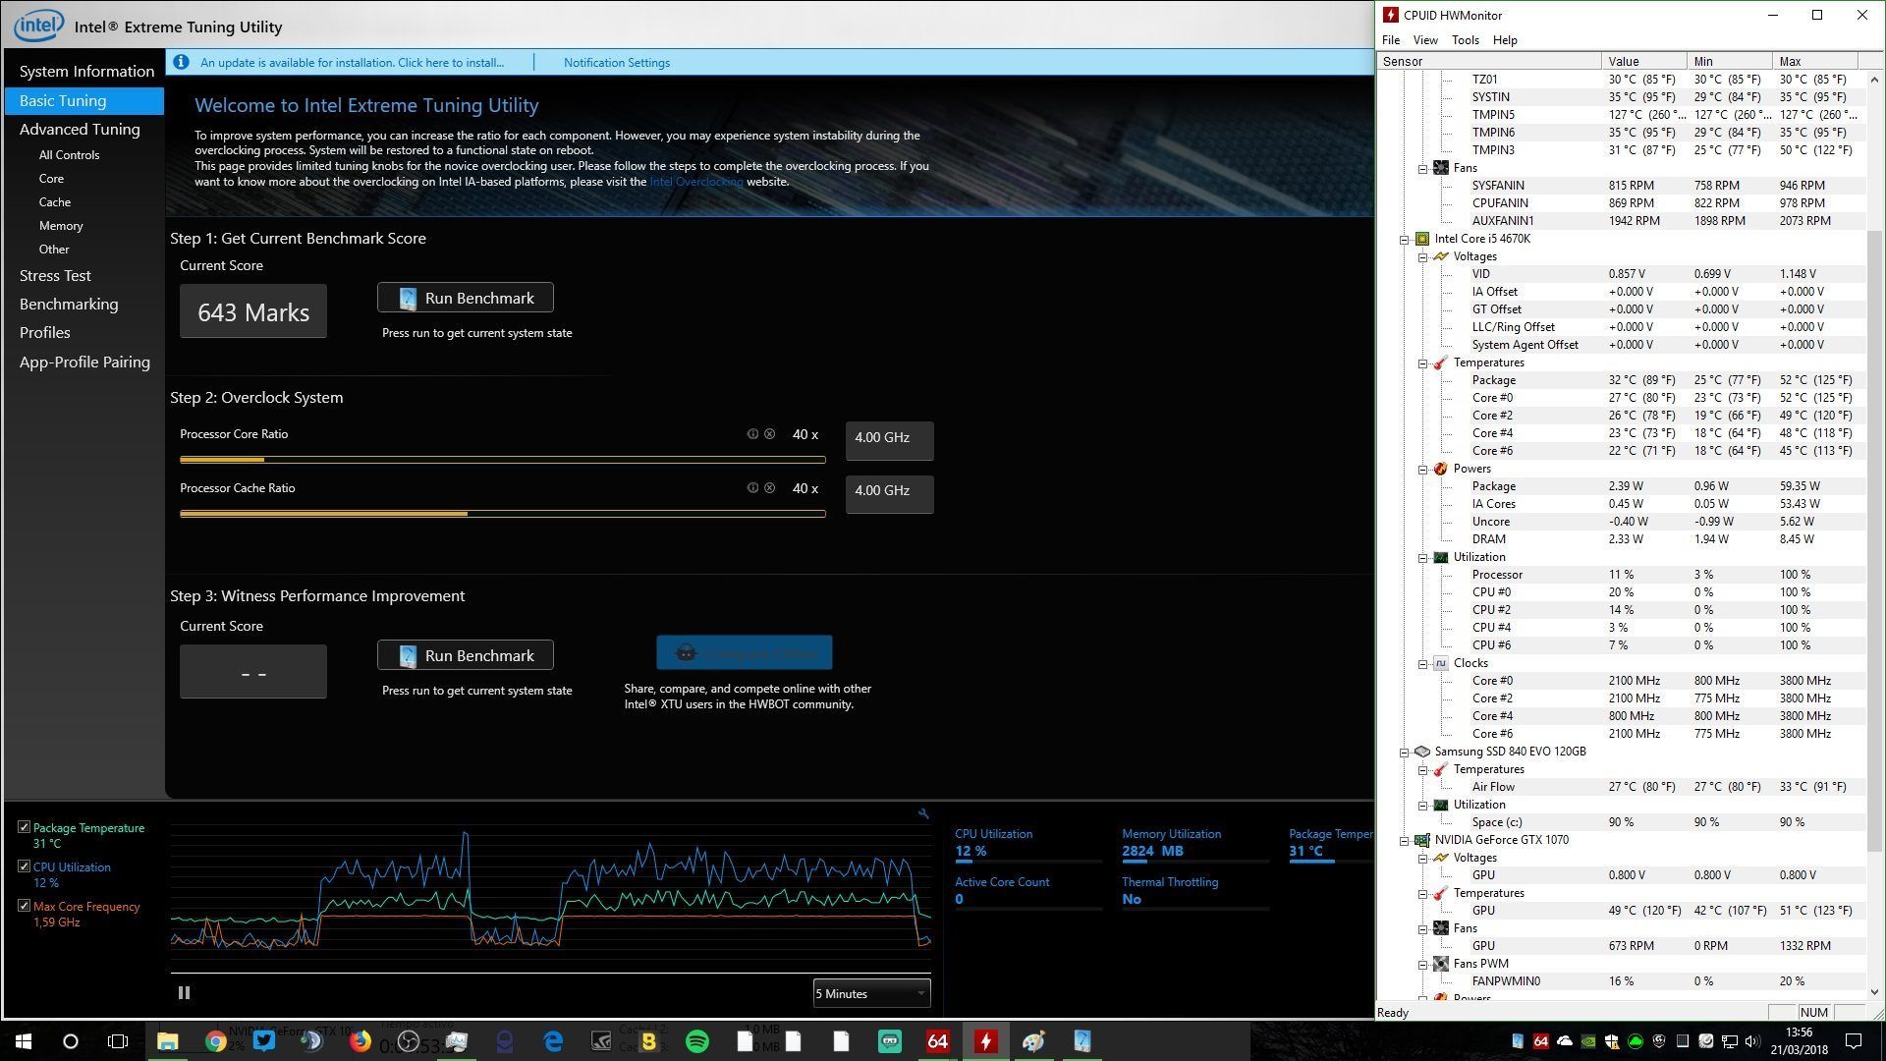Run the Step 1 benchmark
This screenshot has height=1061, width=1886.
[466, 298]
